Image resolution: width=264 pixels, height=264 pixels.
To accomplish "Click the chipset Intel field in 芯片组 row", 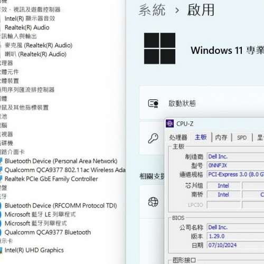I will 224,186.
